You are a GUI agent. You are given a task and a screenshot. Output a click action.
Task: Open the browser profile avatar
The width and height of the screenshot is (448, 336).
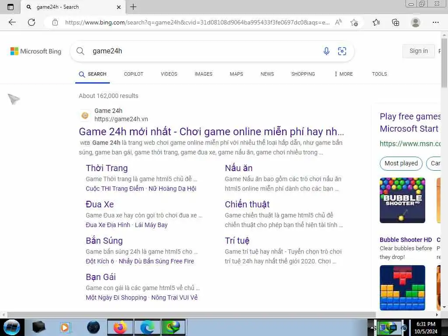[416, 22]
